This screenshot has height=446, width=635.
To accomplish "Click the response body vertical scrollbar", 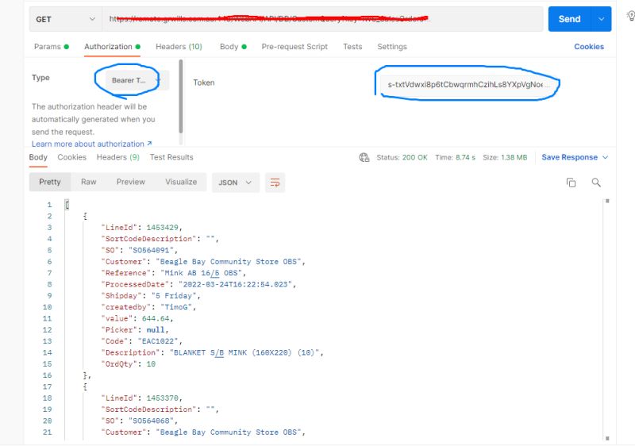I will pyautogui.click(x=607, y=320).
